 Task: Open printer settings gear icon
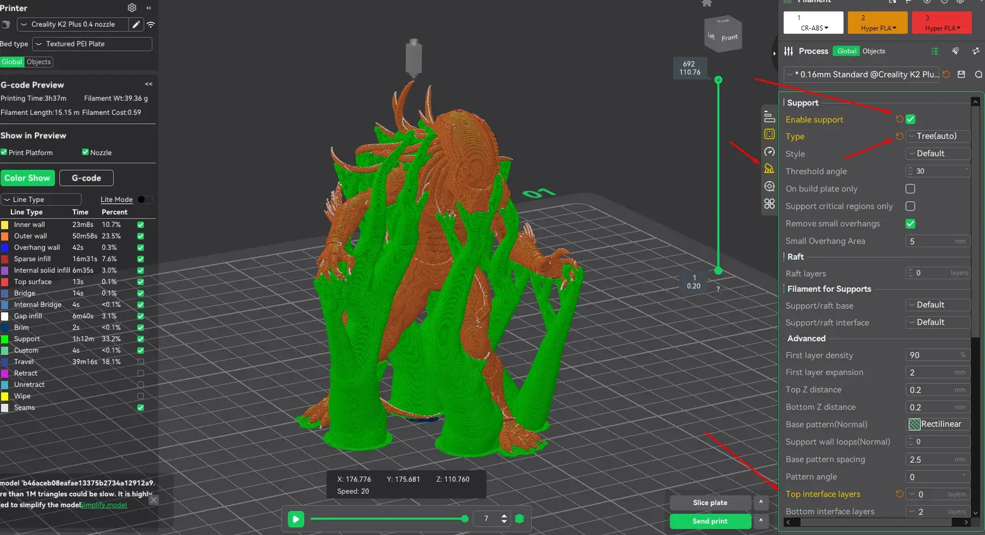[x=132, y=8]
